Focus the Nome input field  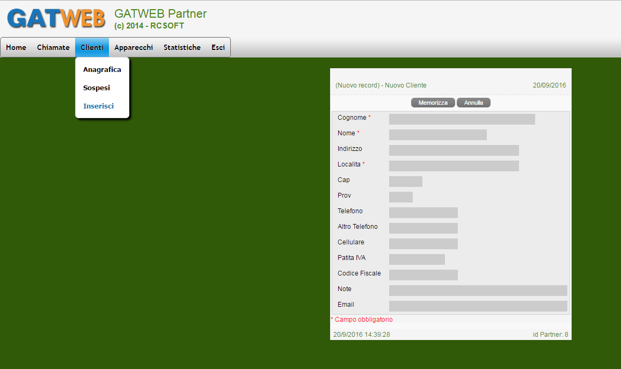click(x=437, y=135)
